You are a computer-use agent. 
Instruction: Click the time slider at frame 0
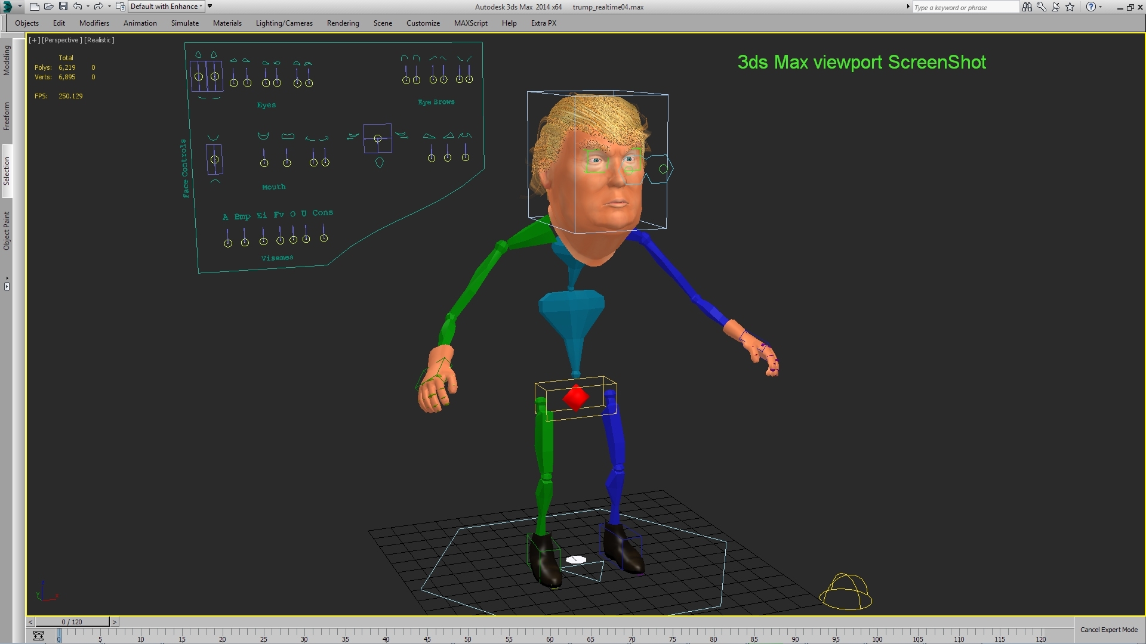(59, 636)
